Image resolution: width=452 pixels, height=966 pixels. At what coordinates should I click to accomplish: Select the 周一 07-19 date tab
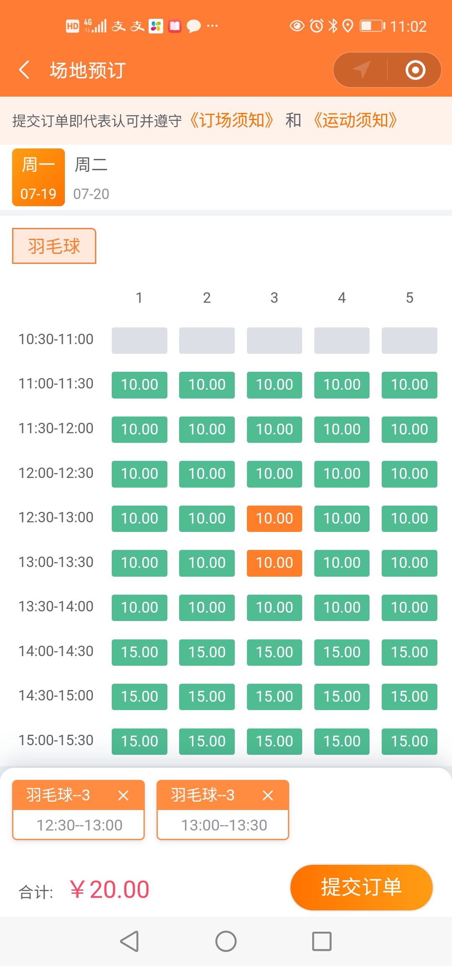tap(39, 177)
